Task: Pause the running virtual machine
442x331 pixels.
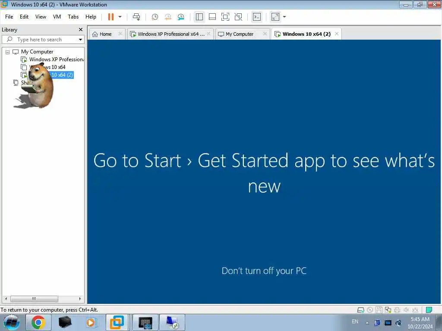Action: (x=111, y=17)
